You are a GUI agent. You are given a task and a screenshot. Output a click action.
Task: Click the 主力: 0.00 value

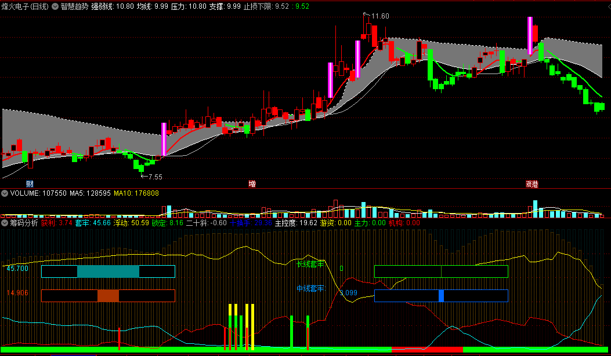(370, 223)
